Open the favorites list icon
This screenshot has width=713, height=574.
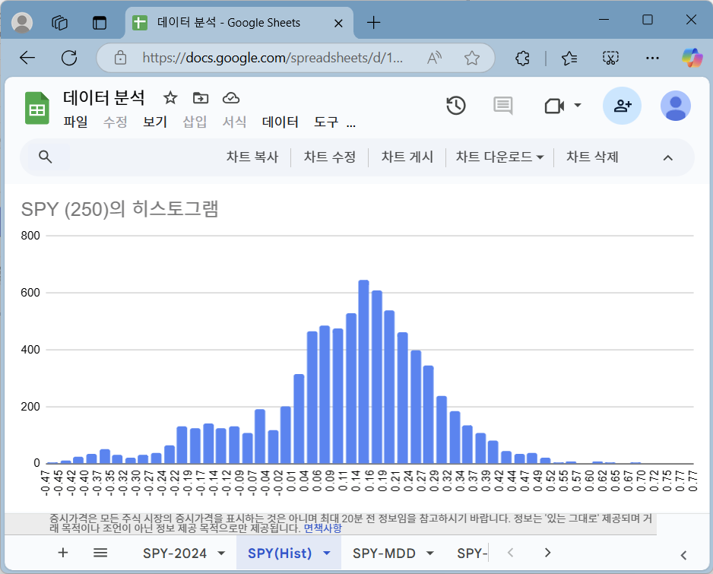tap(569, 58)
